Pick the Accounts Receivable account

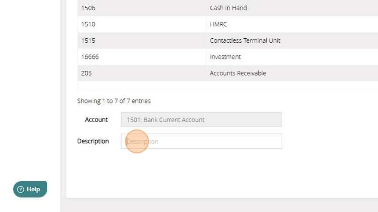pos(238,73)
